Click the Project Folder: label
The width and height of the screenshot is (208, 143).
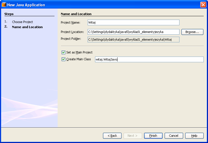[x=71, y=39]
